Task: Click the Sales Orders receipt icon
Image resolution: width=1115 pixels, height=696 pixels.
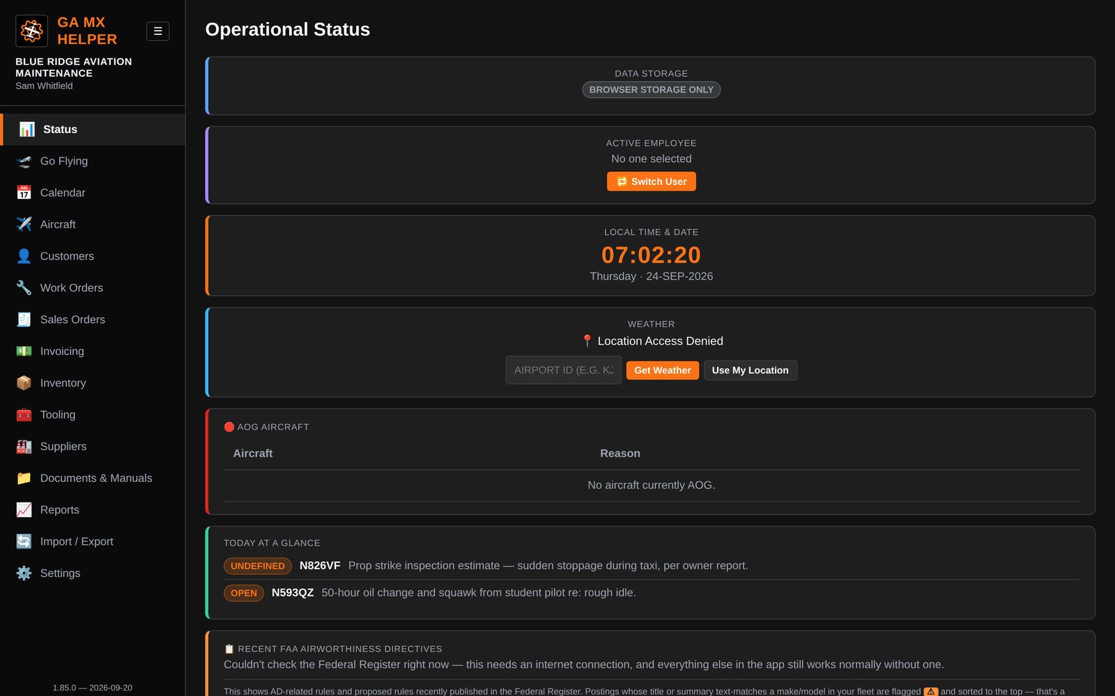Action: click(x=24, y=319)
